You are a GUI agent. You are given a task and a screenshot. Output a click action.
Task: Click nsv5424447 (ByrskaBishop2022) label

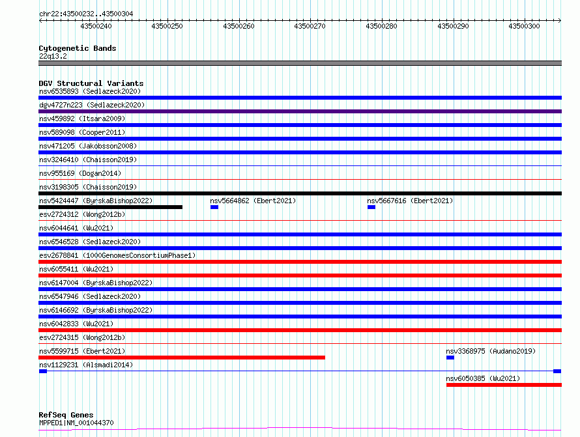click(96, 201)
